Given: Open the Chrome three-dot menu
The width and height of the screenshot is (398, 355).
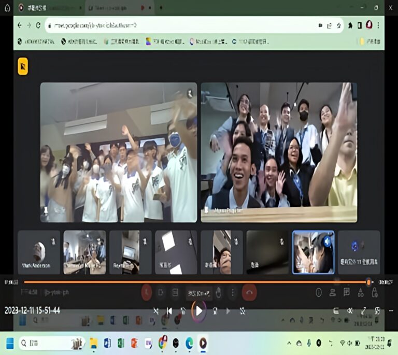Looking at the screenshot, I should click(378, 25).
